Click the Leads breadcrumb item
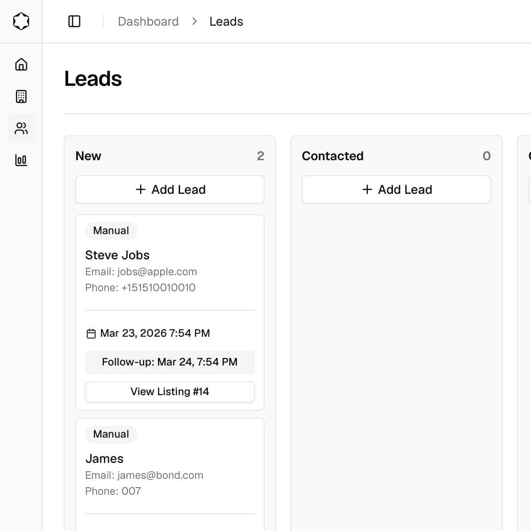The height and width of the screenshot is (531, 531). 226,21
